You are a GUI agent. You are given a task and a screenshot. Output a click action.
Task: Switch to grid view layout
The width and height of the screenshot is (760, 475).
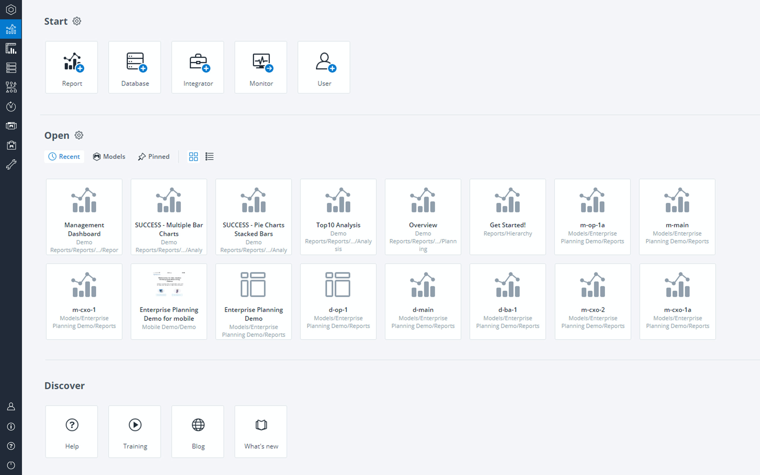[194, 156]
